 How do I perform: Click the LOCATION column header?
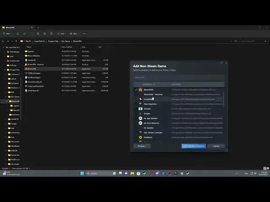click(x=175, y=84)
